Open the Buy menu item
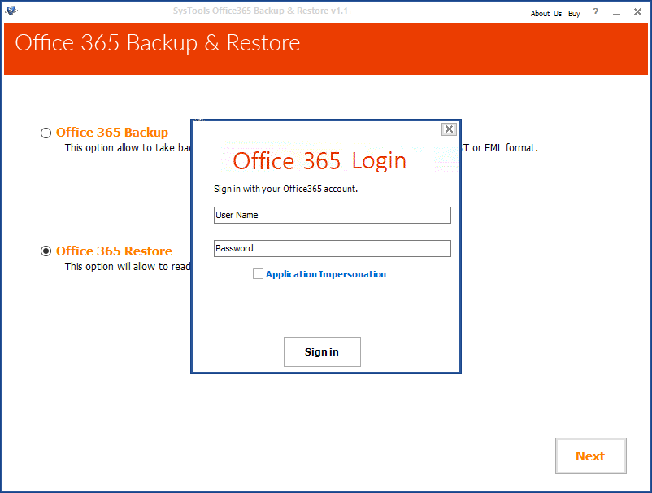 pos(574,13)
